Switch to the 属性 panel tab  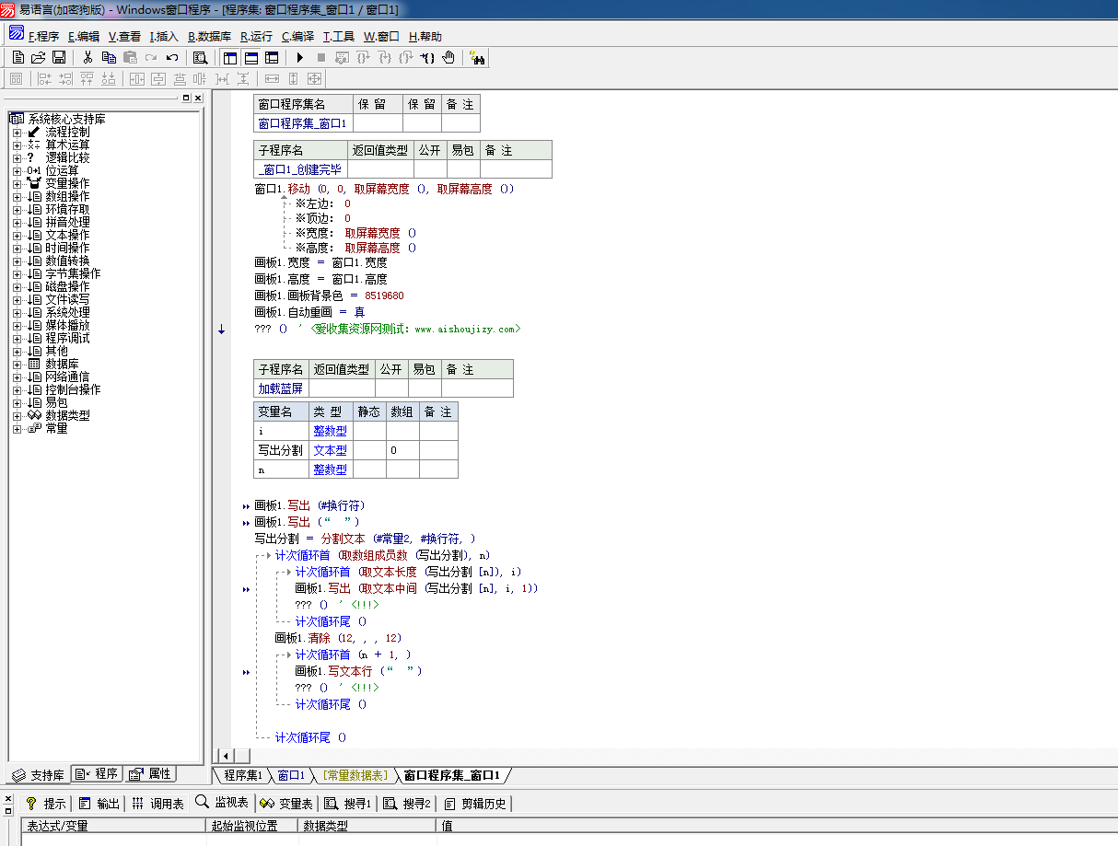coord(150,774)
